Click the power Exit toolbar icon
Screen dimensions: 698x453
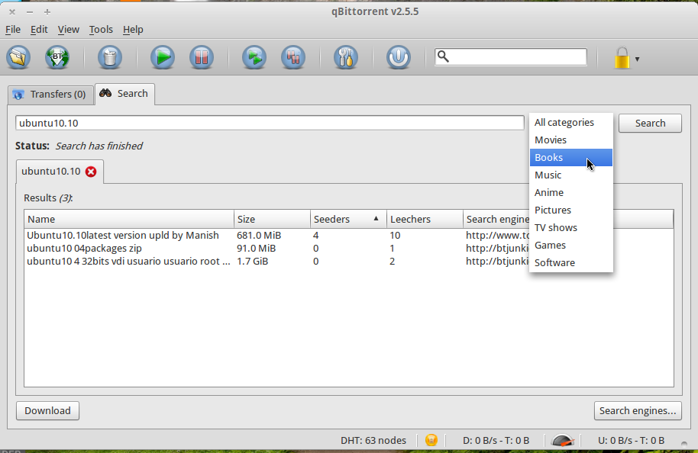click(x=399, y=57)
